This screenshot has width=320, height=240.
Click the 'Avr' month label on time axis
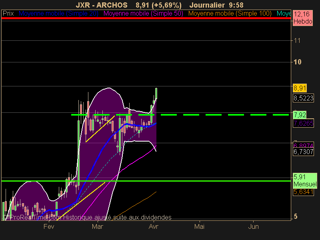tap(154, 226)
